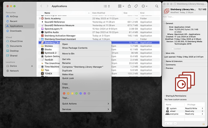Click the Edit Tags toolbar icon
Image resolution: width=208 pixels, height=128 pixels.
point(136,6)
